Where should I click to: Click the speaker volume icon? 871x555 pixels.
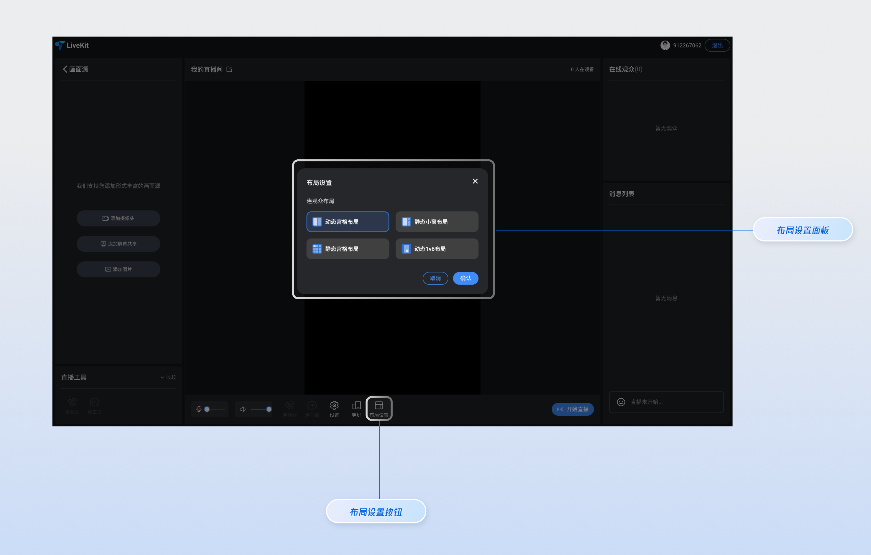point(243,409)
